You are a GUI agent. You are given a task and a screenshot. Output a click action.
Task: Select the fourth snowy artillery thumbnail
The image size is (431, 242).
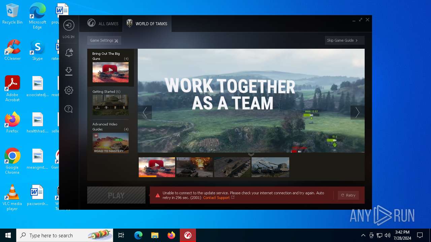(x=270, y=167)
